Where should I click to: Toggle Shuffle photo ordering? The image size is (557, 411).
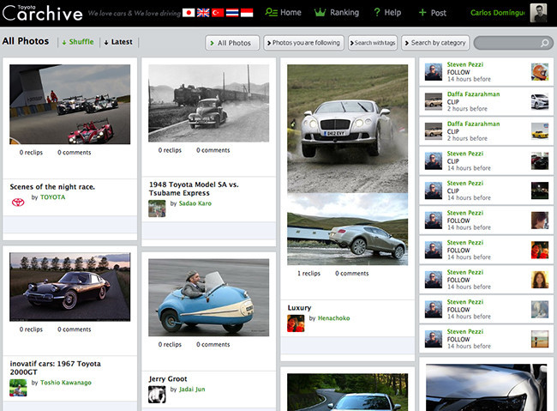click(x=78, y=42)
